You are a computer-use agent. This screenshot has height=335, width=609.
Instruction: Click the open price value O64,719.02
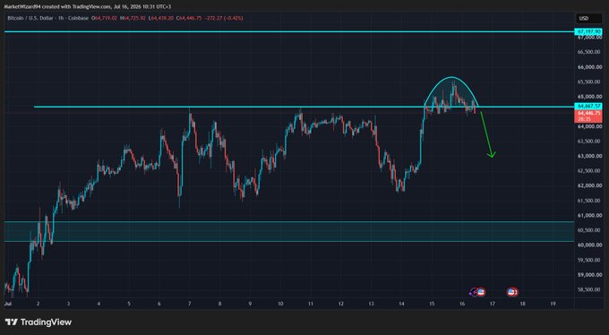click(105, 18)
